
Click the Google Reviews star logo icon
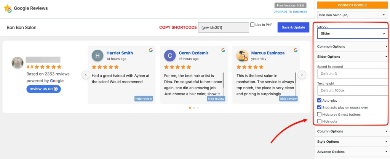pyautogui.click(x=8, y=8)
